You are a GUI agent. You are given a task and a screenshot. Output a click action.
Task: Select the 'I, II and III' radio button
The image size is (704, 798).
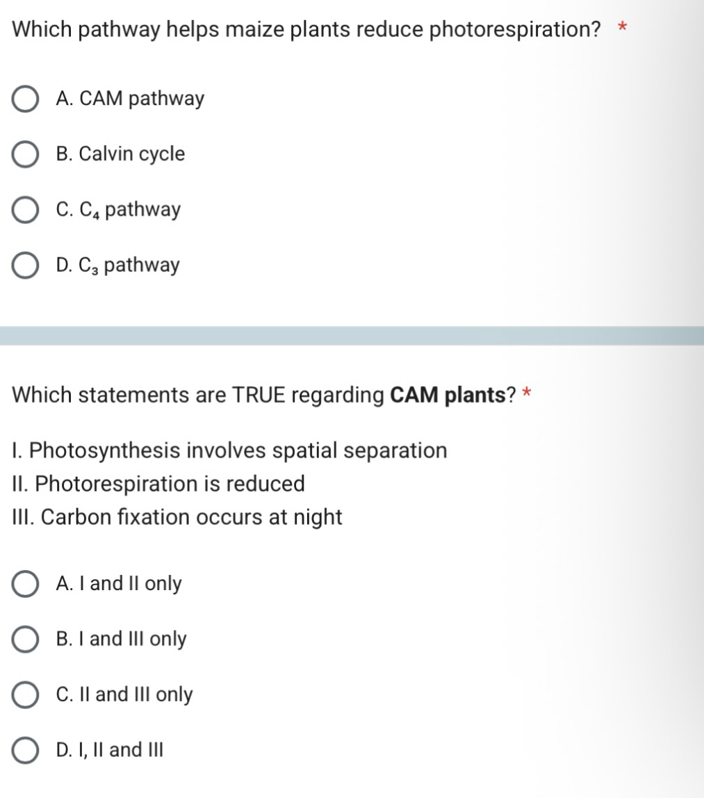coord(26,751)
